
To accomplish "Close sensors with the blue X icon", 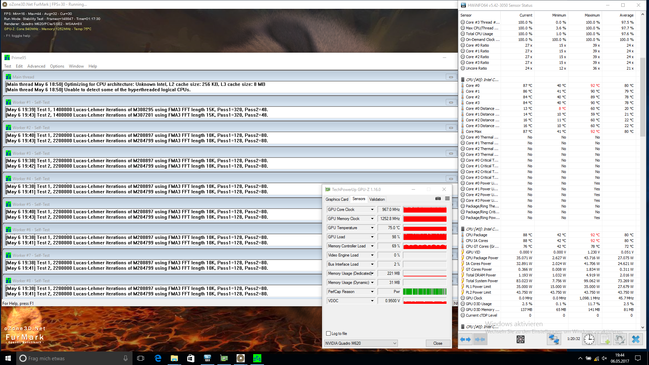I will click(x=636, y=339).
